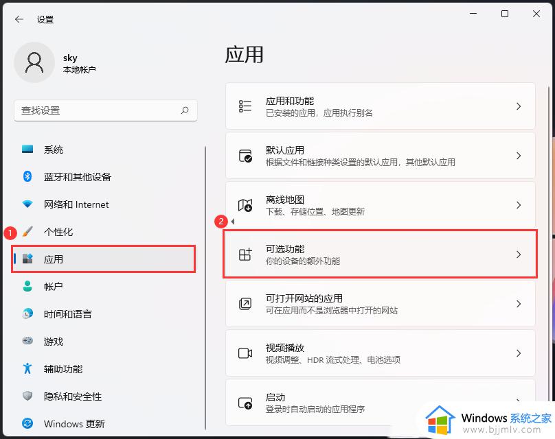This screenshot has width=555, height=439.
Task: Click the 应用和功能 list icon
Action: tap(245, 106)
